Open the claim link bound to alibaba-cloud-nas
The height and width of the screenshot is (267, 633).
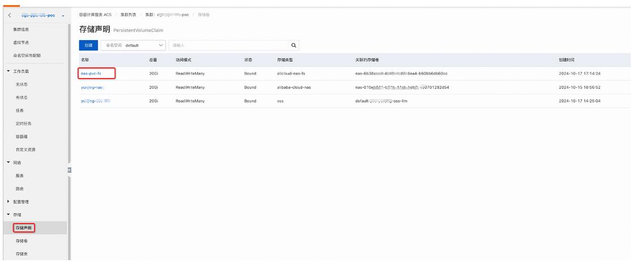pyautogui.click(x=92, y=87)
